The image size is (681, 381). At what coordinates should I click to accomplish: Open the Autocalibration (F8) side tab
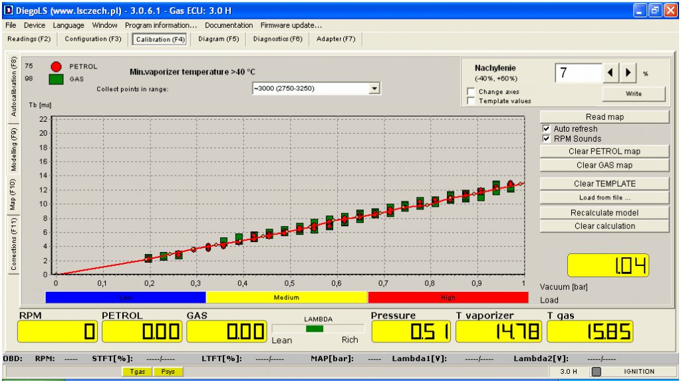click(x=13, y=87)
